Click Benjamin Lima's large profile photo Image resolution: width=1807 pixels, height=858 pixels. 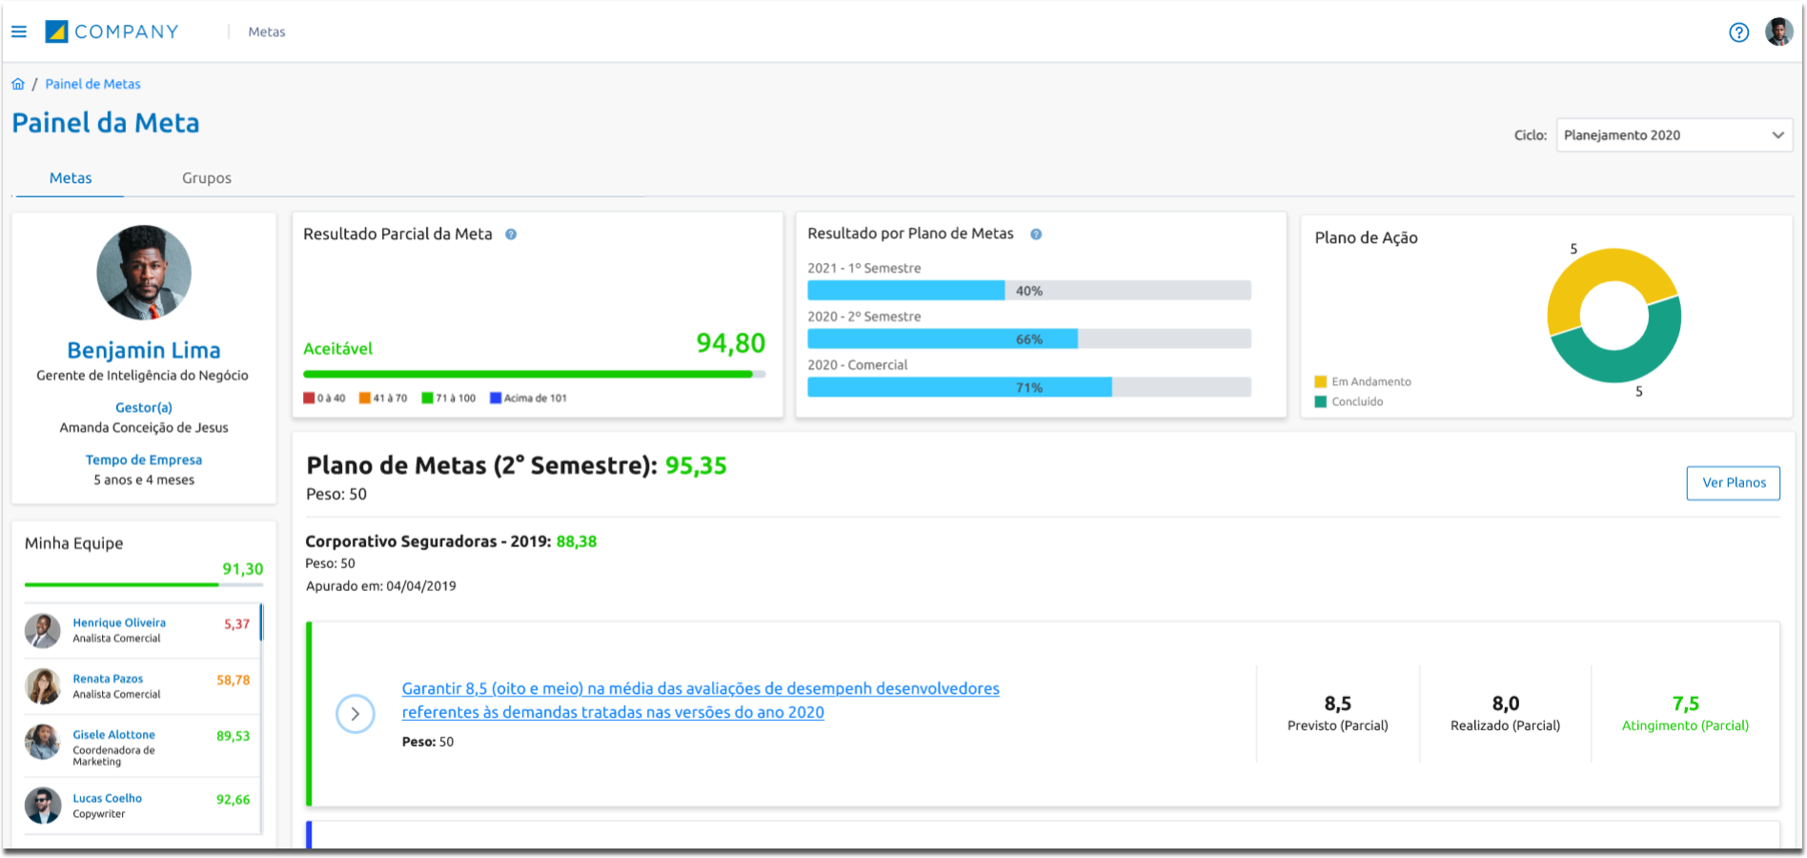tap(144, 273)
